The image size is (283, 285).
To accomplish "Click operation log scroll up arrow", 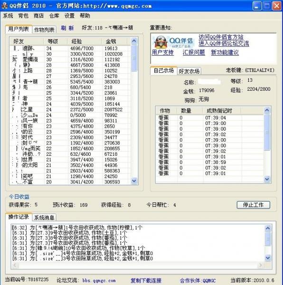I will [268, 228].
